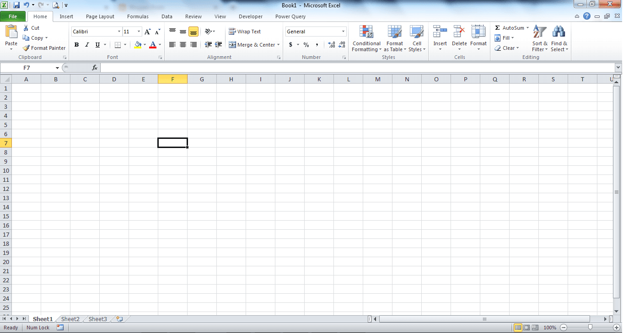Click the Increase Decimal icon
Image resolution: width=623 pixels, height=333 pixels.
331,45
